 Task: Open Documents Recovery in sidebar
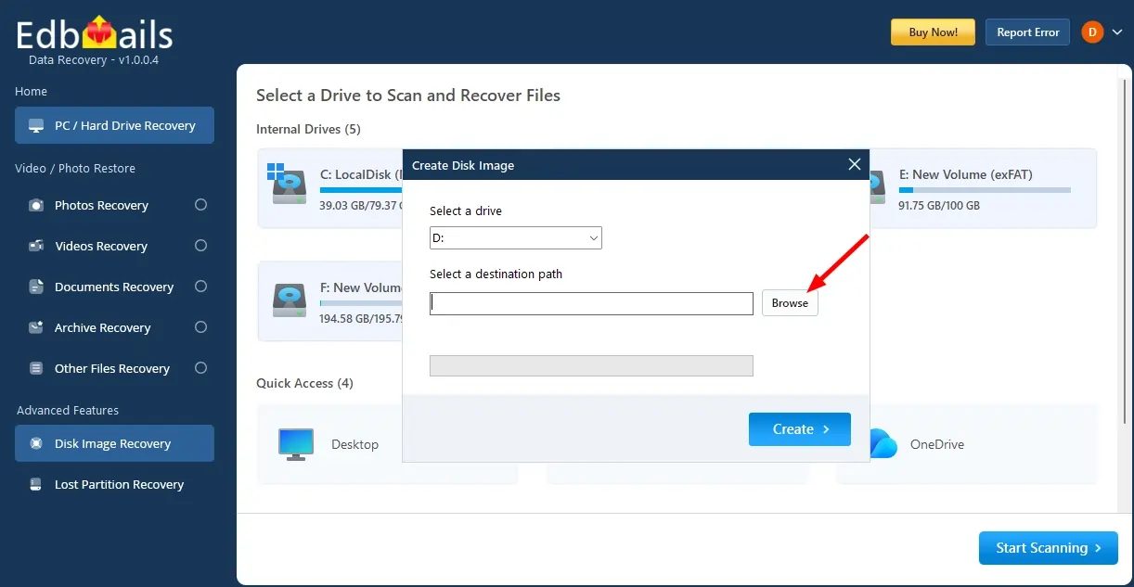click(x=114, y=287)
